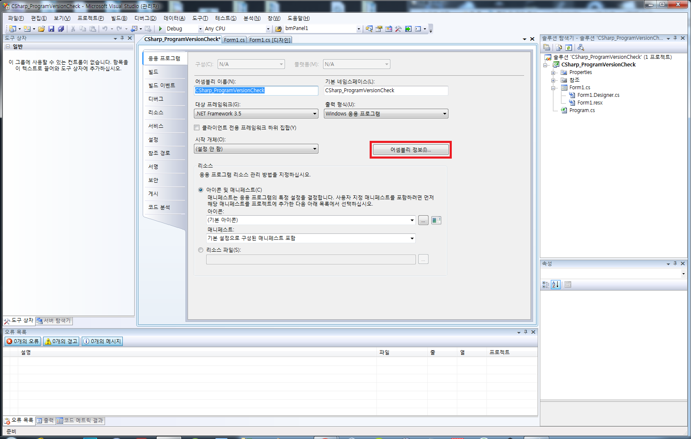Click the default namespace input field
This screenshot has width=691, height=439.
coord(386,91)
